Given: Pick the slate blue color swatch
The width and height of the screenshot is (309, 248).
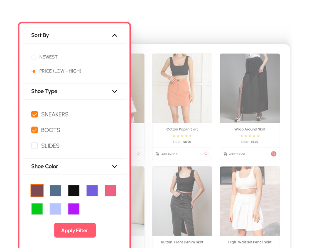Looking at the screenshot, I should [x=55, y=190].
